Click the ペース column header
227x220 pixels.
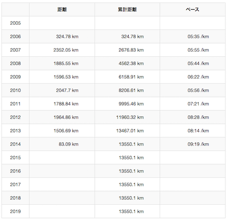click(193, 10)
